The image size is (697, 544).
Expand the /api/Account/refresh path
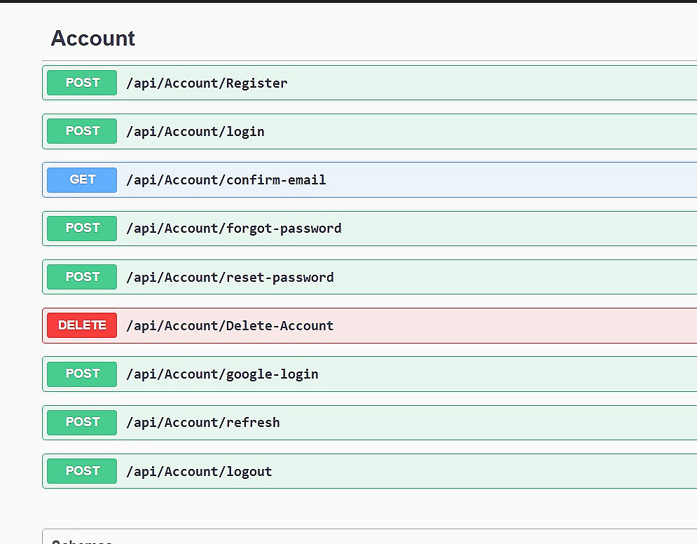202,423
